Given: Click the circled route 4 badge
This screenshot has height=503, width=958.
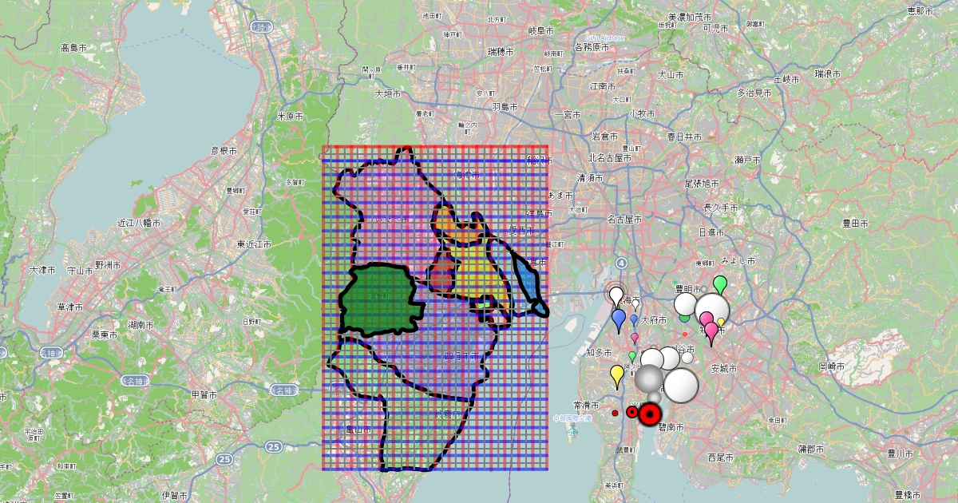Looking at the screenshot, I should 622,262.
